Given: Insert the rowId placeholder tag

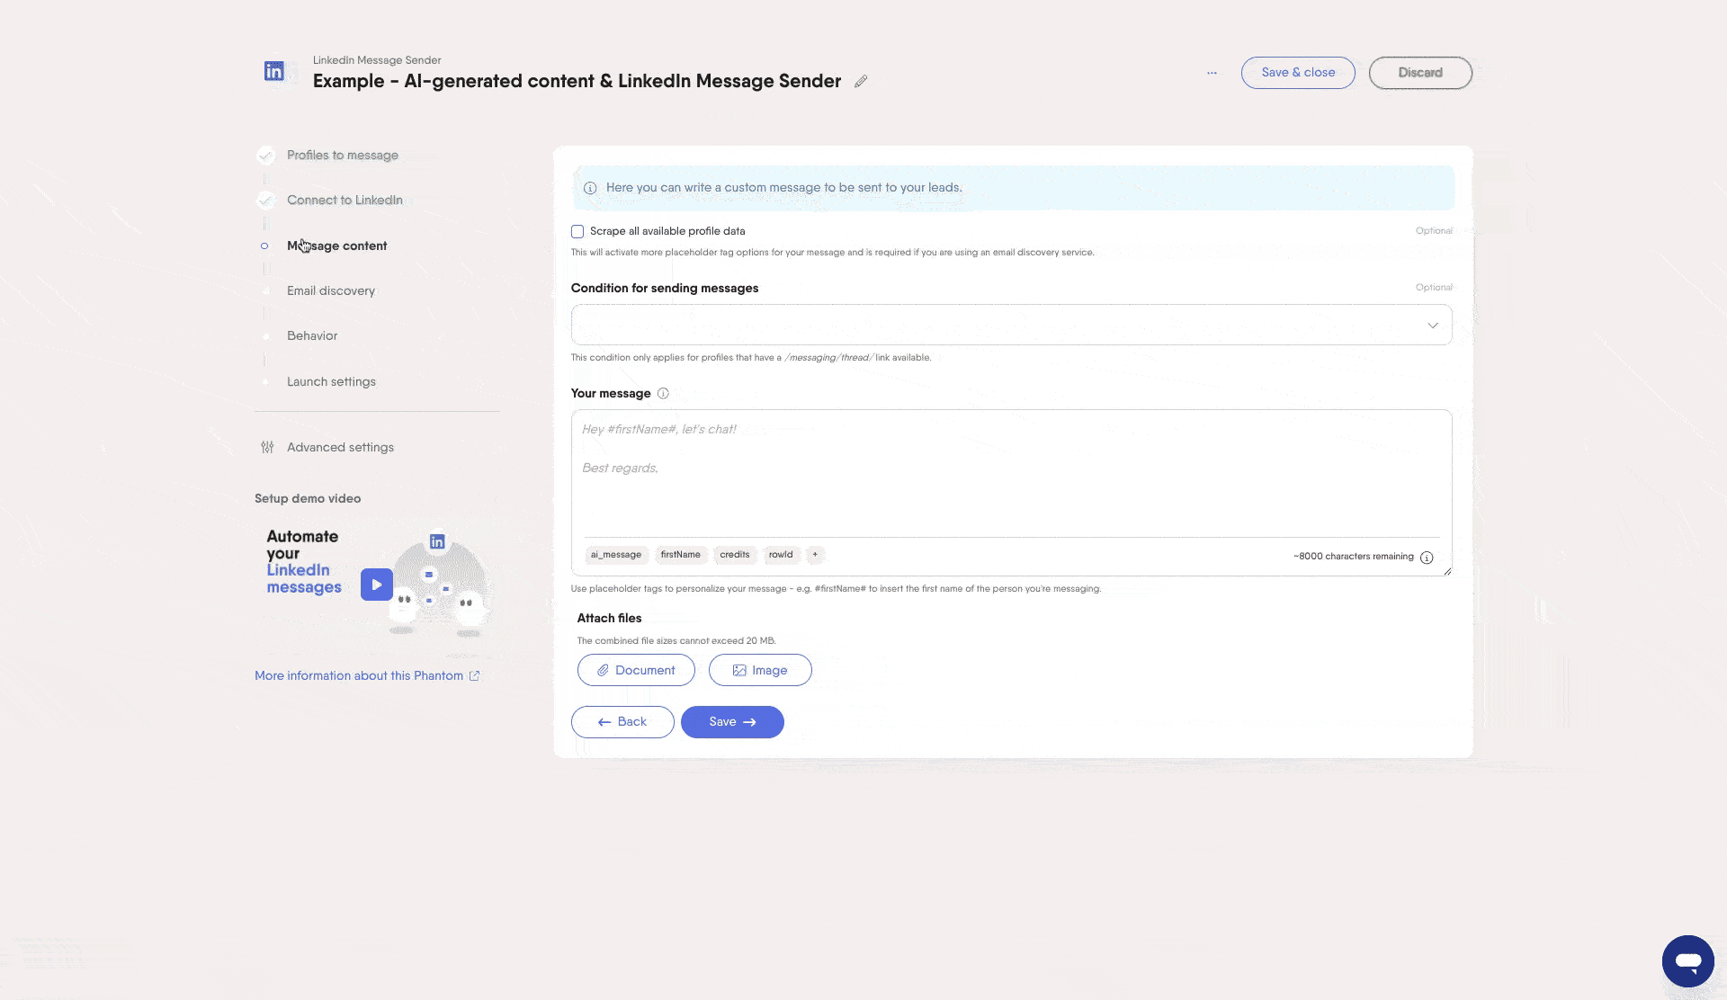Looking at the screenshot, I should [781, 555].
